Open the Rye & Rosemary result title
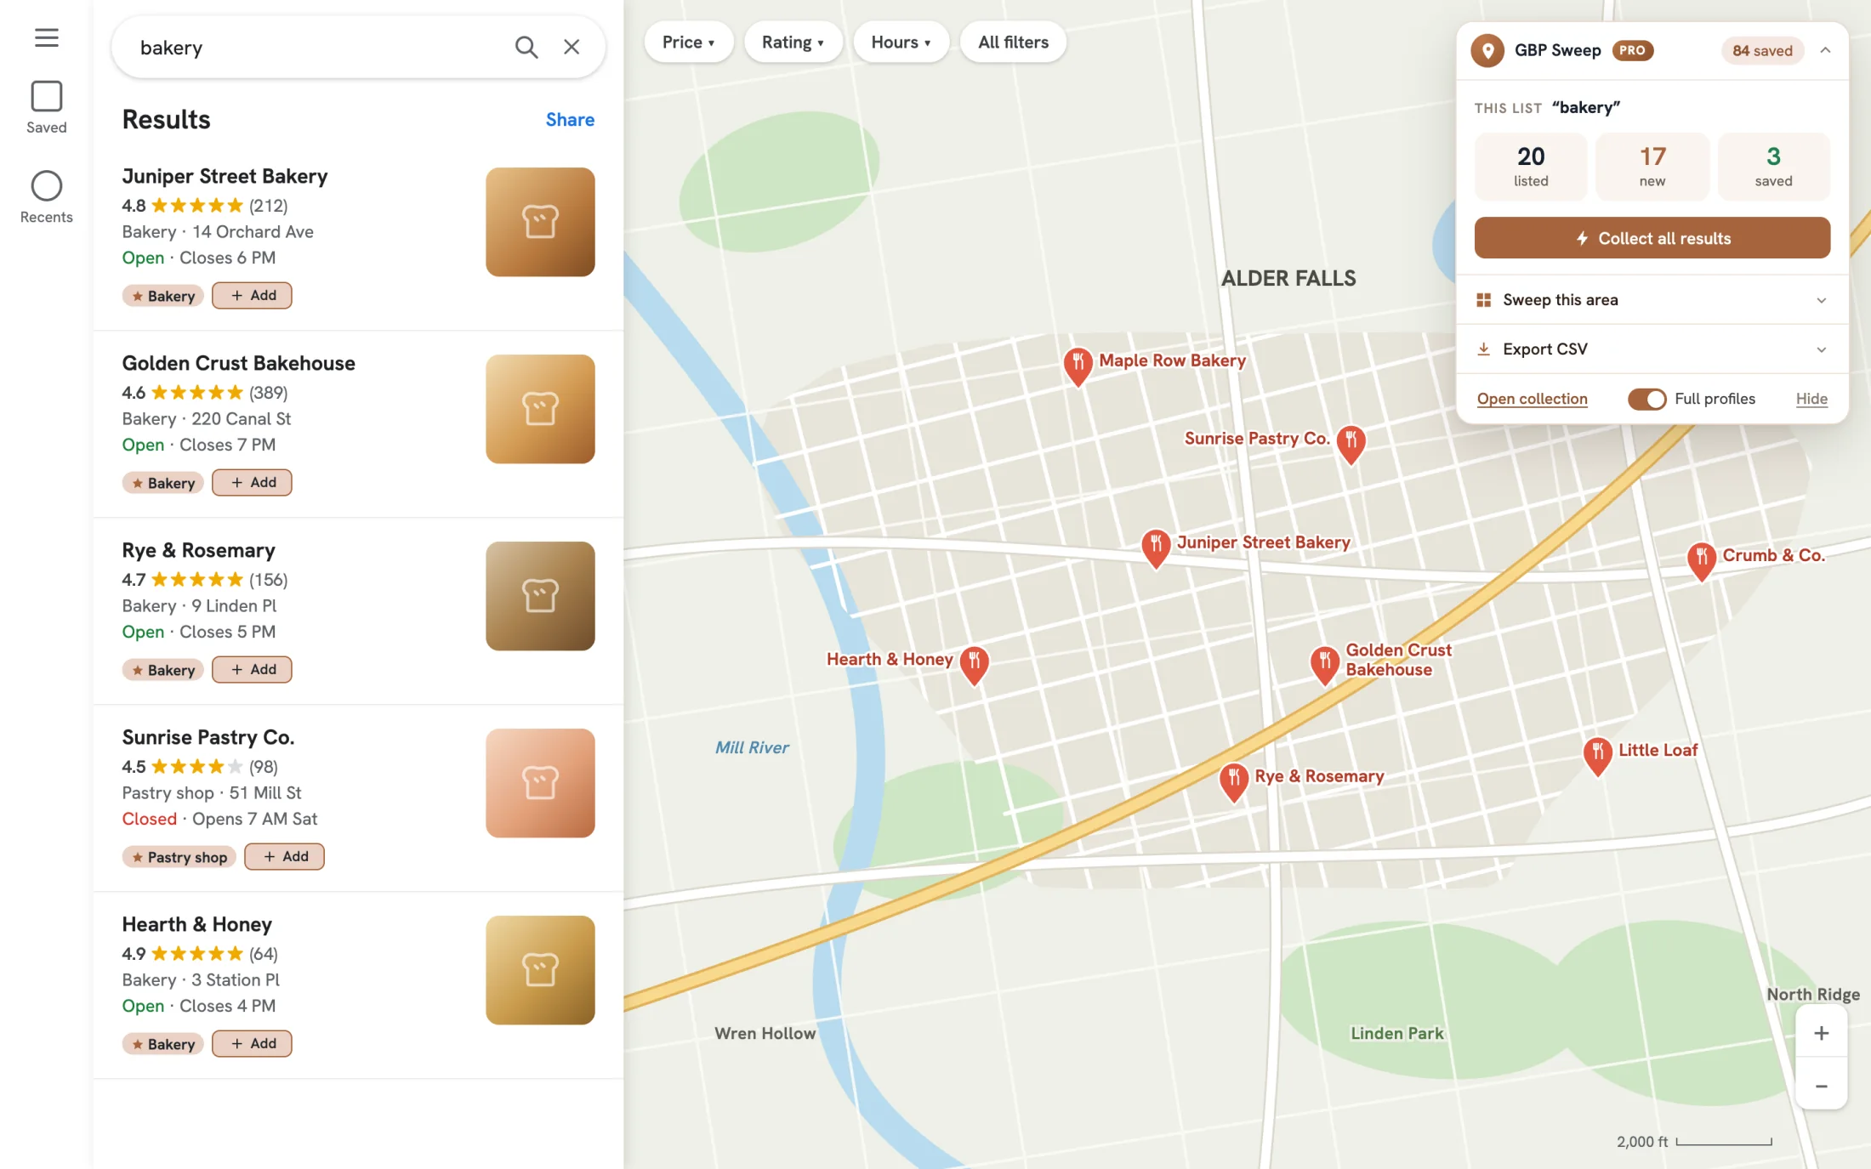The height and width of the screenshot is (1169, 1871). click(x=198, y=550)
